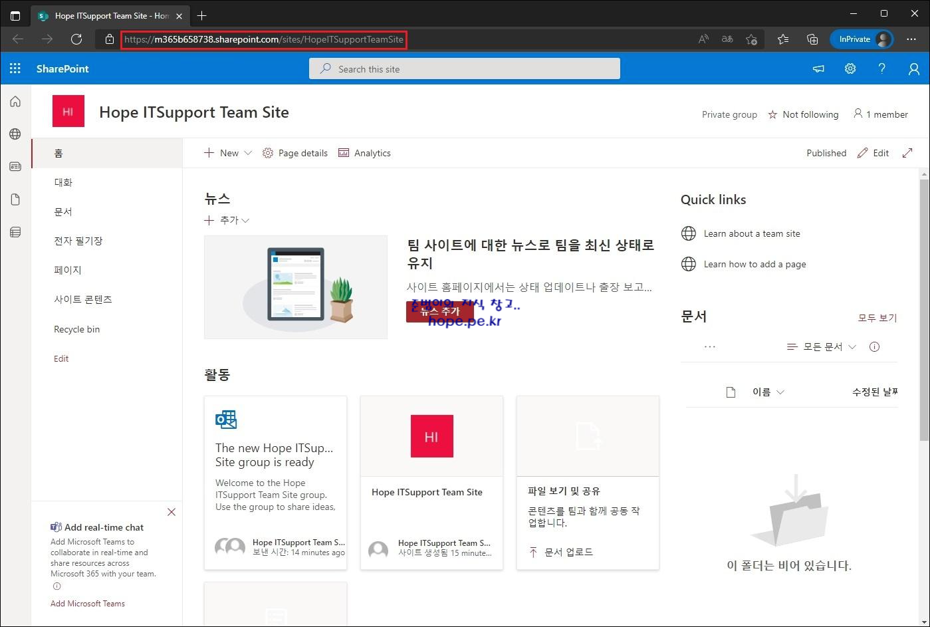Click the Read aloud icon in address bar
Screen dimensions: 930x627
tap(703, 39)
